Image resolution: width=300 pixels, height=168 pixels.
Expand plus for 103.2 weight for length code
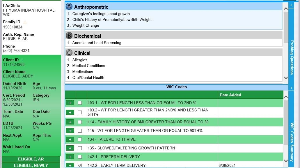(x=70, y=113)
